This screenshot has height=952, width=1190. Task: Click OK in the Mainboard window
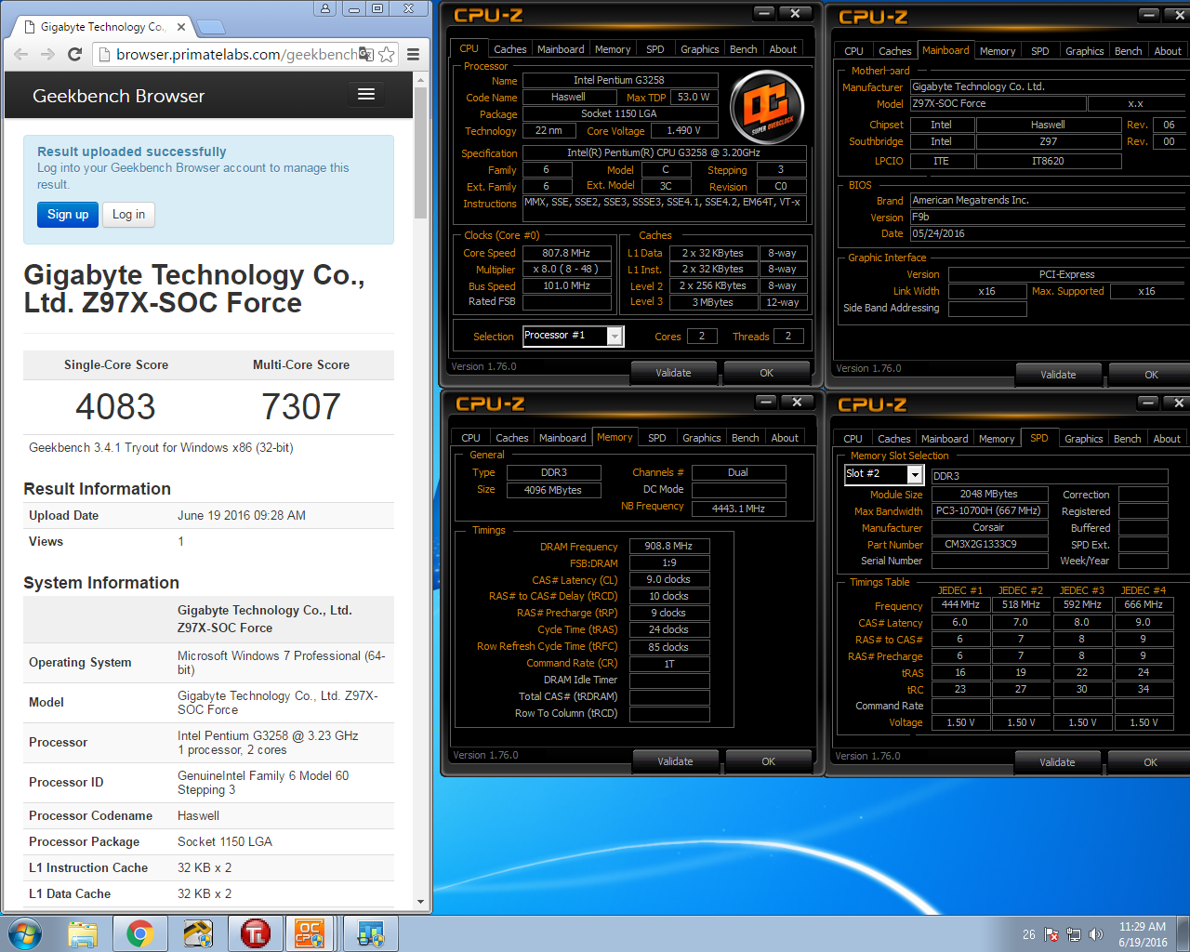point(1151,375)
